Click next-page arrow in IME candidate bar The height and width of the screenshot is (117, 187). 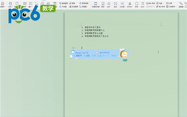(x=113, y=56)
